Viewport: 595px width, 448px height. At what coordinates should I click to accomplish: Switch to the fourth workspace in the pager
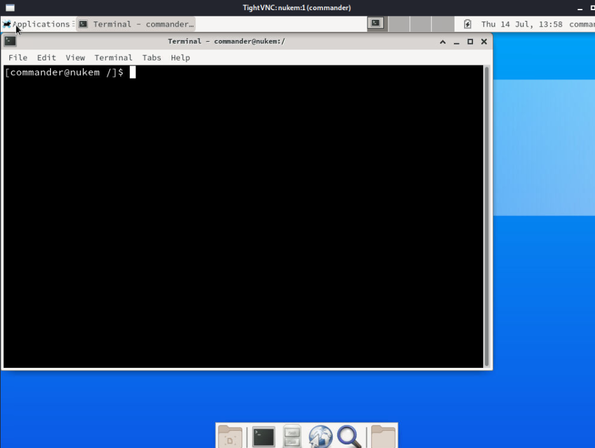click(443, 24)
